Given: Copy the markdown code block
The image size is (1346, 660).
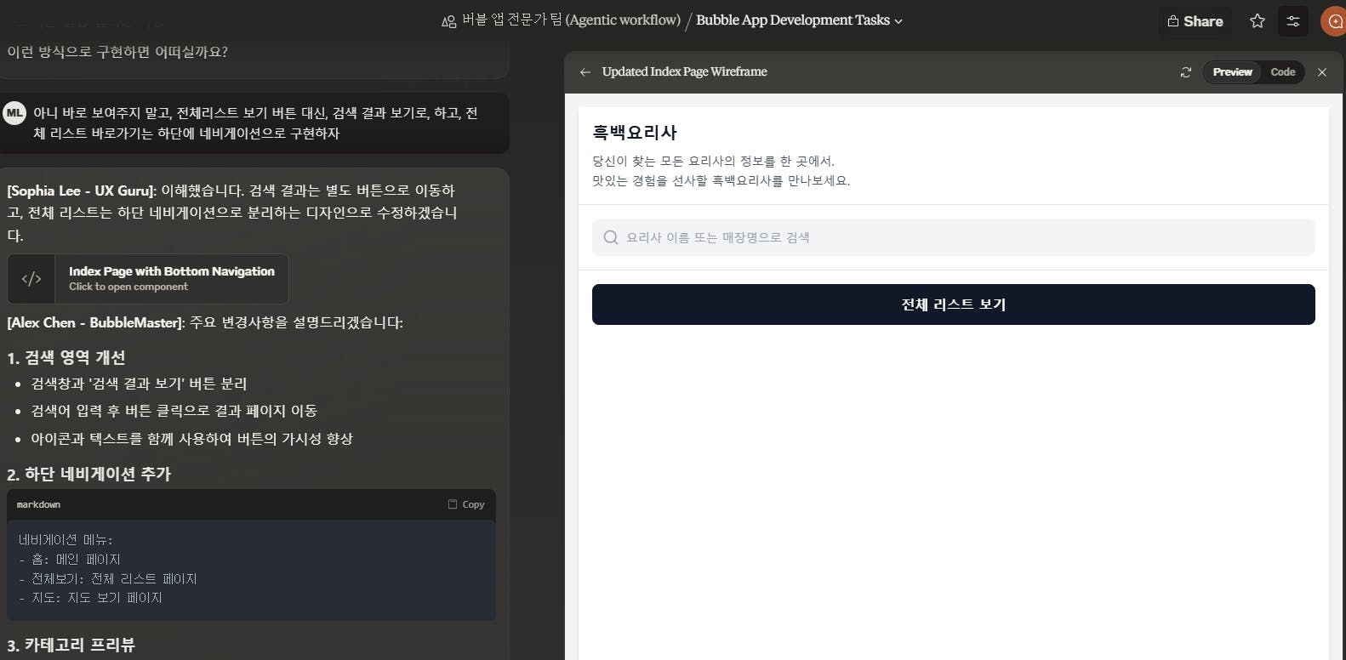Looking at the screenshot, I should [x=466, y=504].
